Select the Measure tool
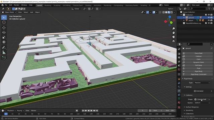 [4, 52]
